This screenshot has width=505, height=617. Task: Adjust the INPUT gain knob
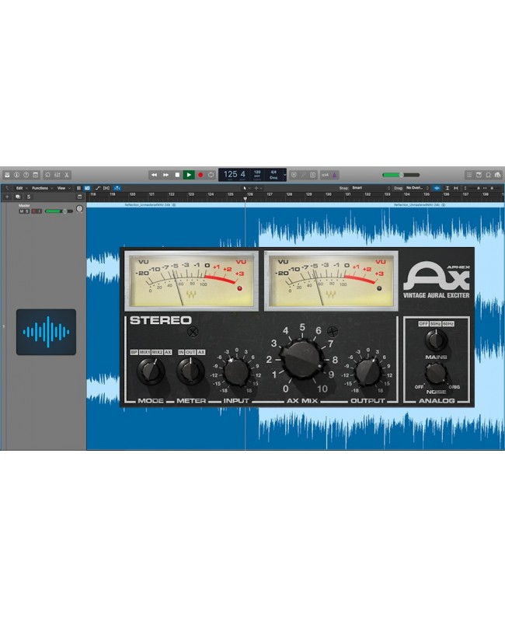pos(236,373)
